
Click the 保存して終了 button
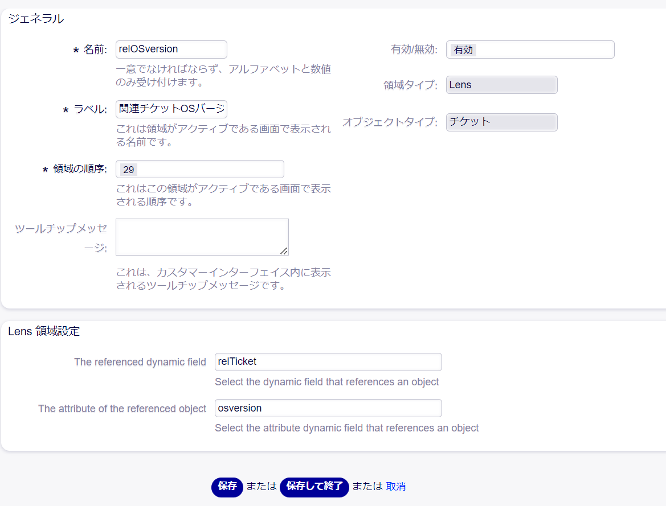(x=314, y=487)
